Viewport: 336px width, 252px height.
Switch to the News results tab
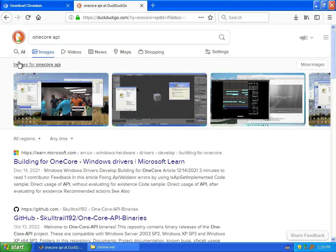(x=97, y=52)
